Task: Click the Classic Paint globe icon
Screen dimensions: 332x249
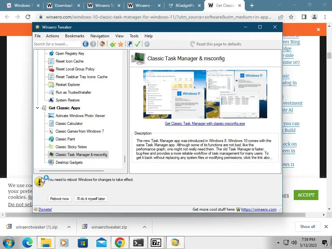Action: click(x=51, y=139)
